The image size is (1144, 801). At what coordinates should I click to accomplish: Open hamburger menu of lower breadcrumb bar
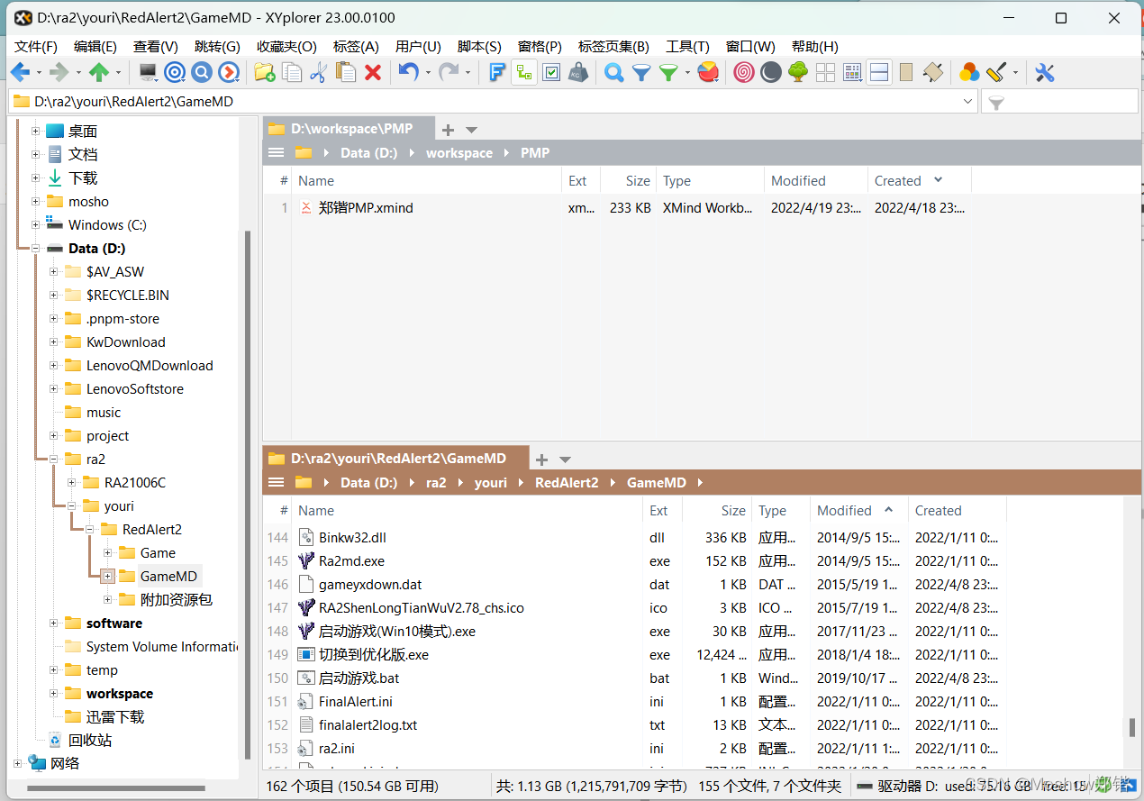(x=277, y=483)
